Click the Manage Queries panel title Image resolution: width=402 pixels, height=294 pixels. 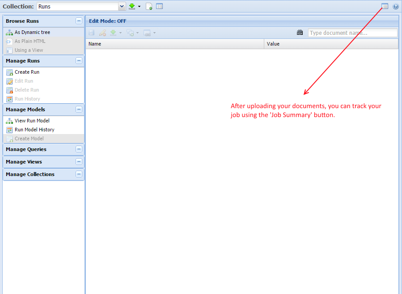tap(26, 149)
